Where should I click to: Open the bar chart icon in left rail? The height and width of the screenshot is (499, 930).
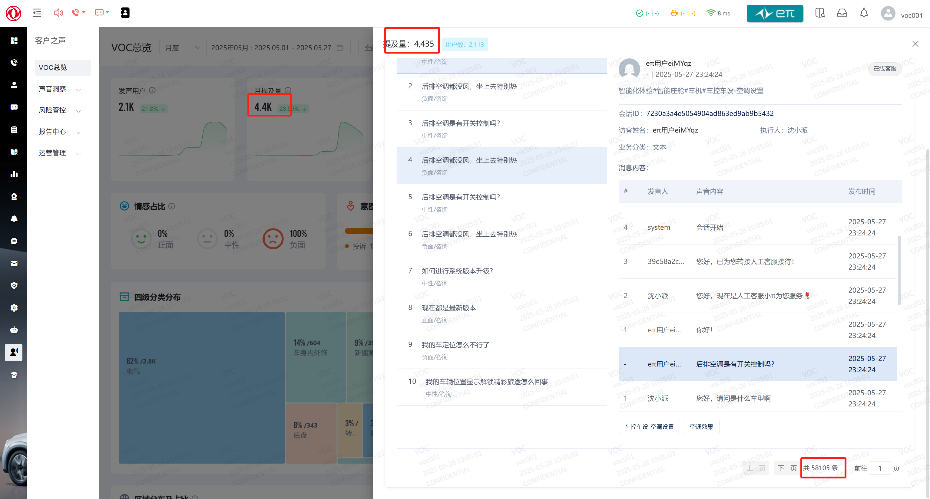point(14,174)
